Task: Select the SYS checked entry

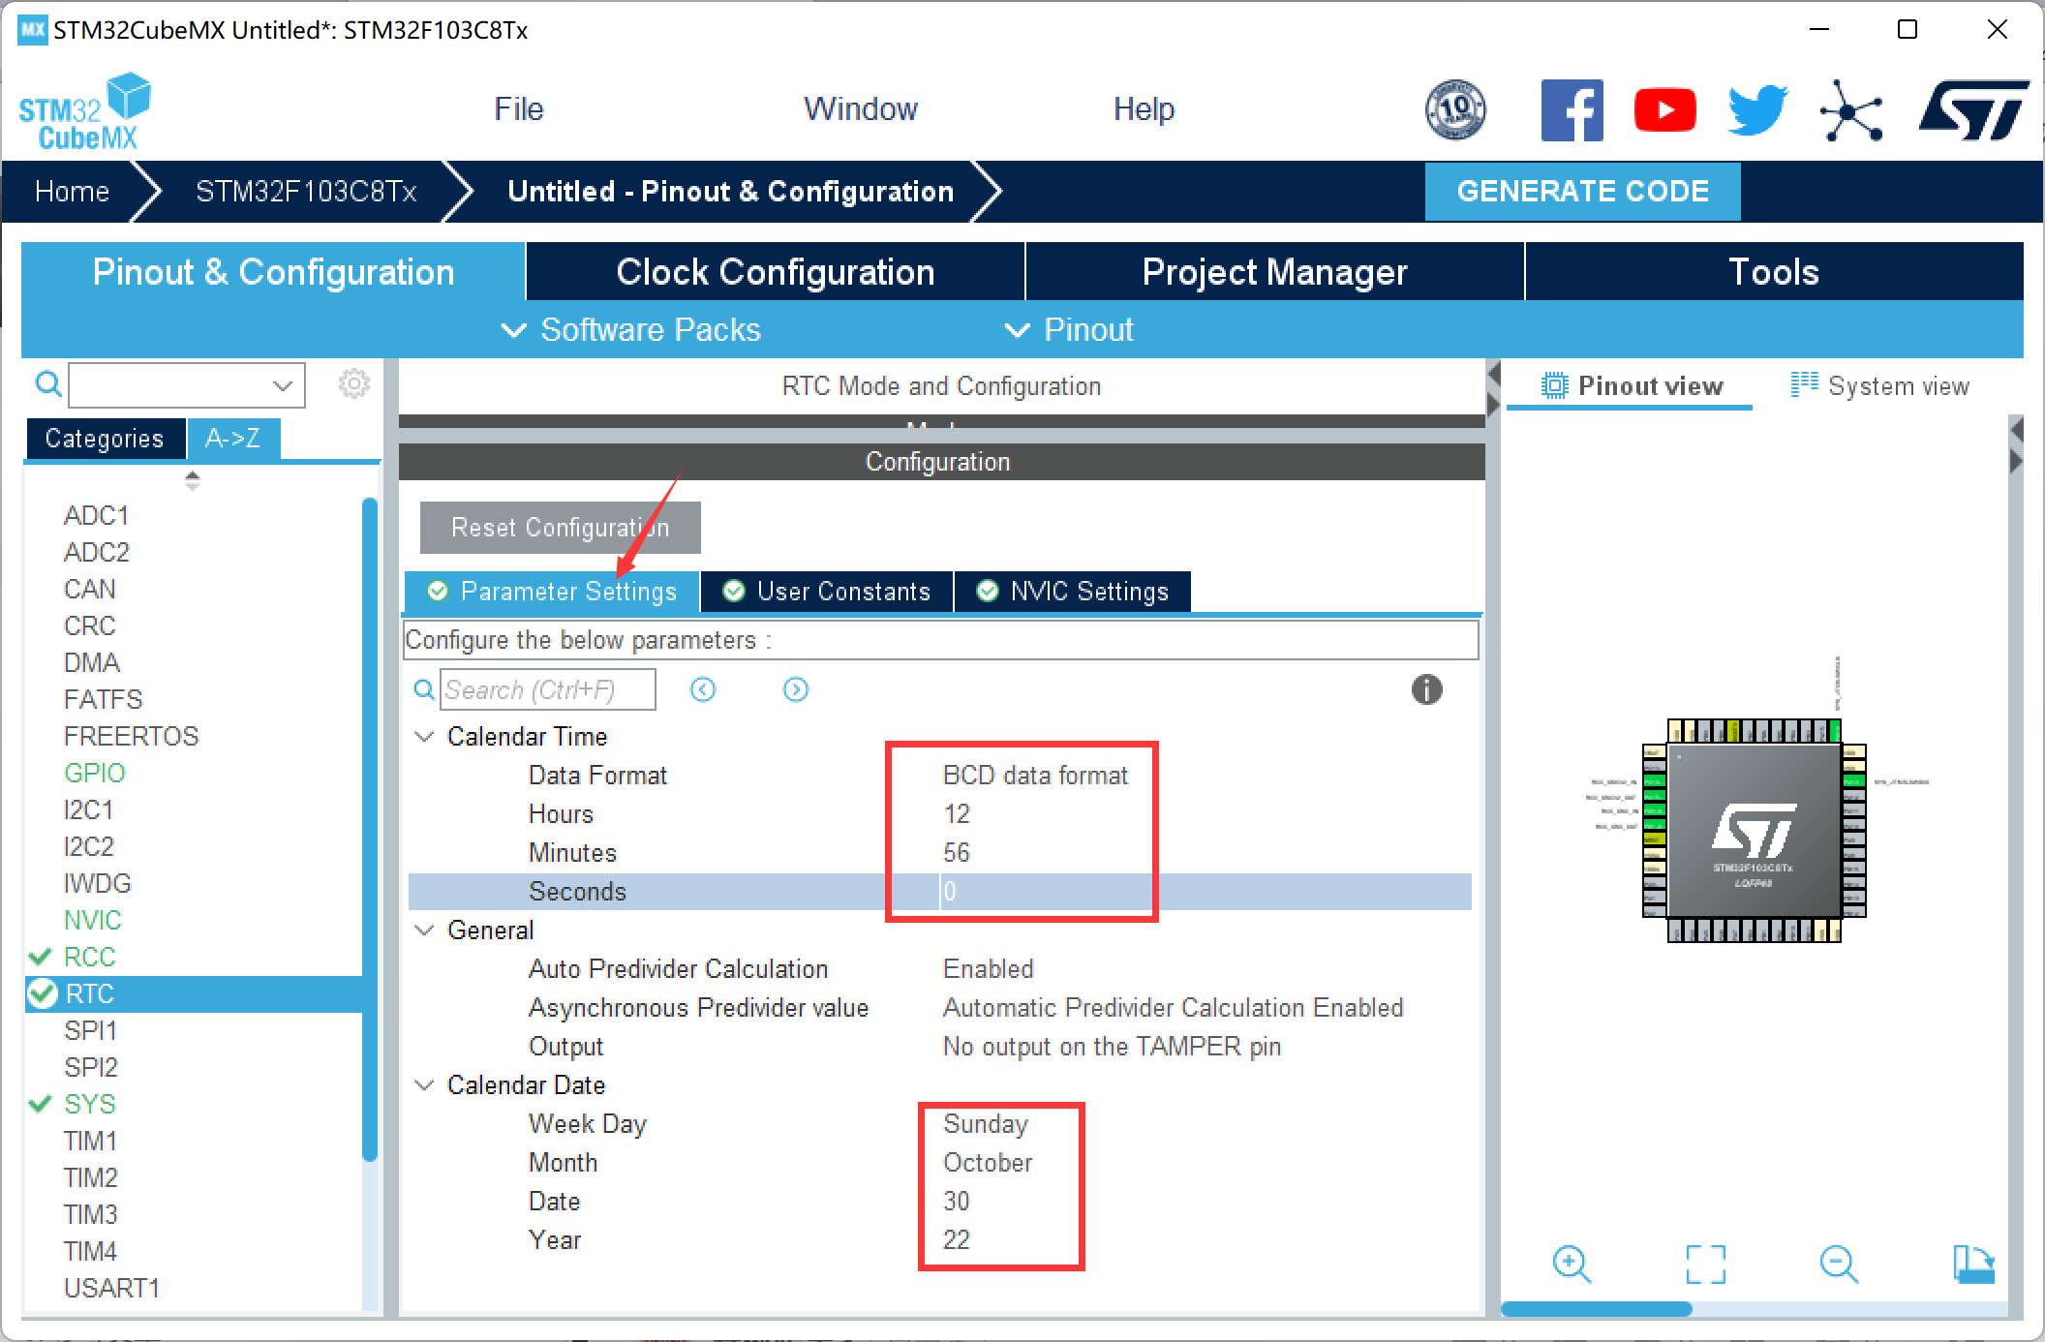Action: point(90,1104)
